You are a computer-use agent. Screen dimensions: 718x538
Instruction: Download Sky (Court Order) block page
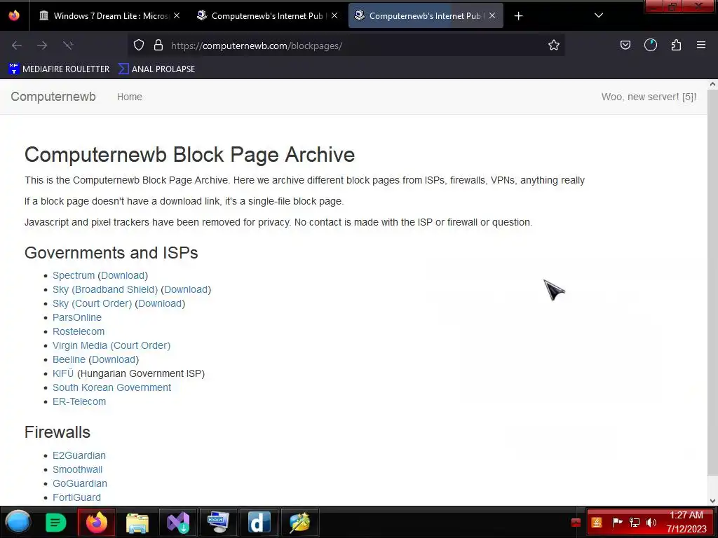pos(160,304)
